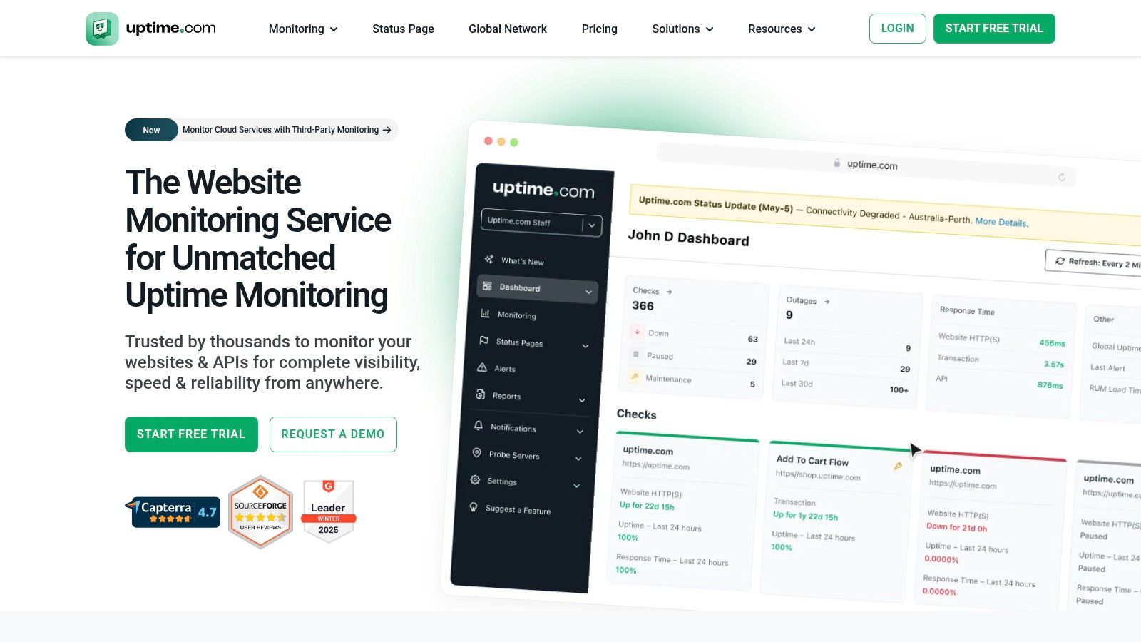
Task: Click the Capterra 4.7 rating badge
Action: coord(175,511)
